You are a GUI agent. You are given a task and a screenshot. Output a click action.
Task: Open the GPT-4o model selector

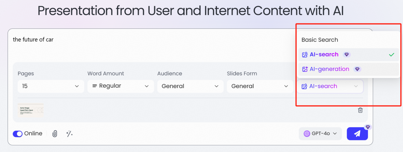320,134
